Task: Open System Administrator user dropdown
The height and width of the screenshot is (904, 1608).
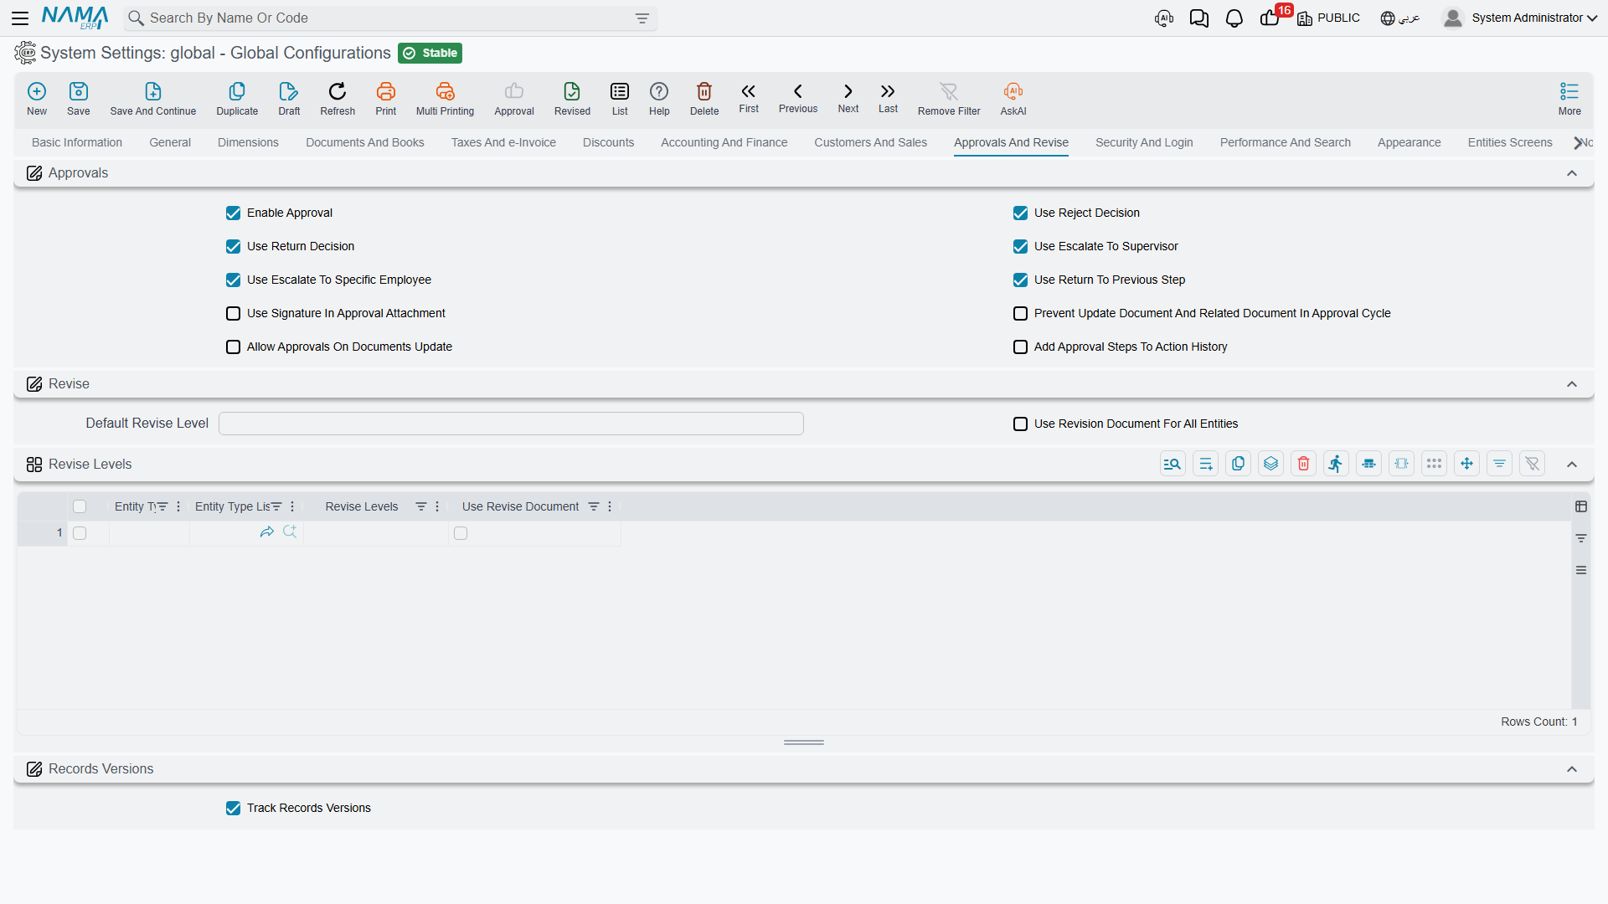Action: 1520,18
